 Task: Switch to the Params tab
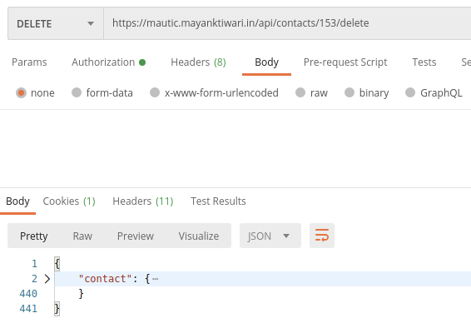click(x=29, y=62)
